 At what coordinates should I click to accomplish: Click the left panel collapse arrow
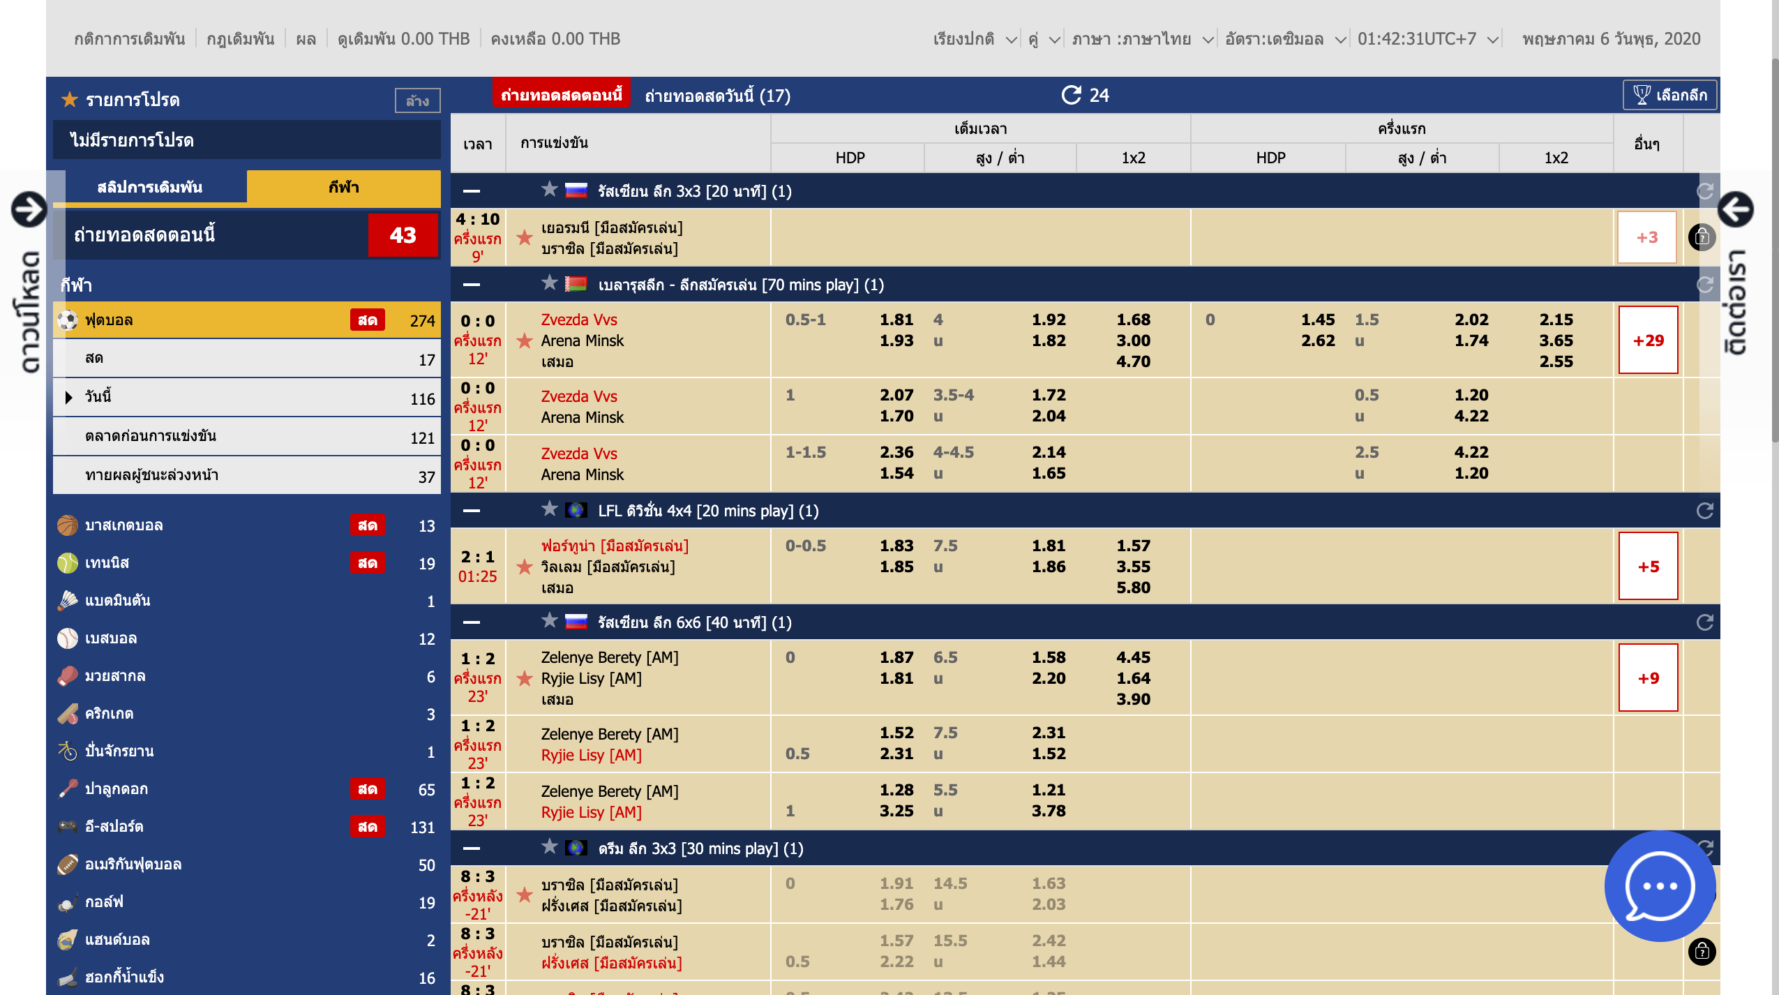(29, 209)
